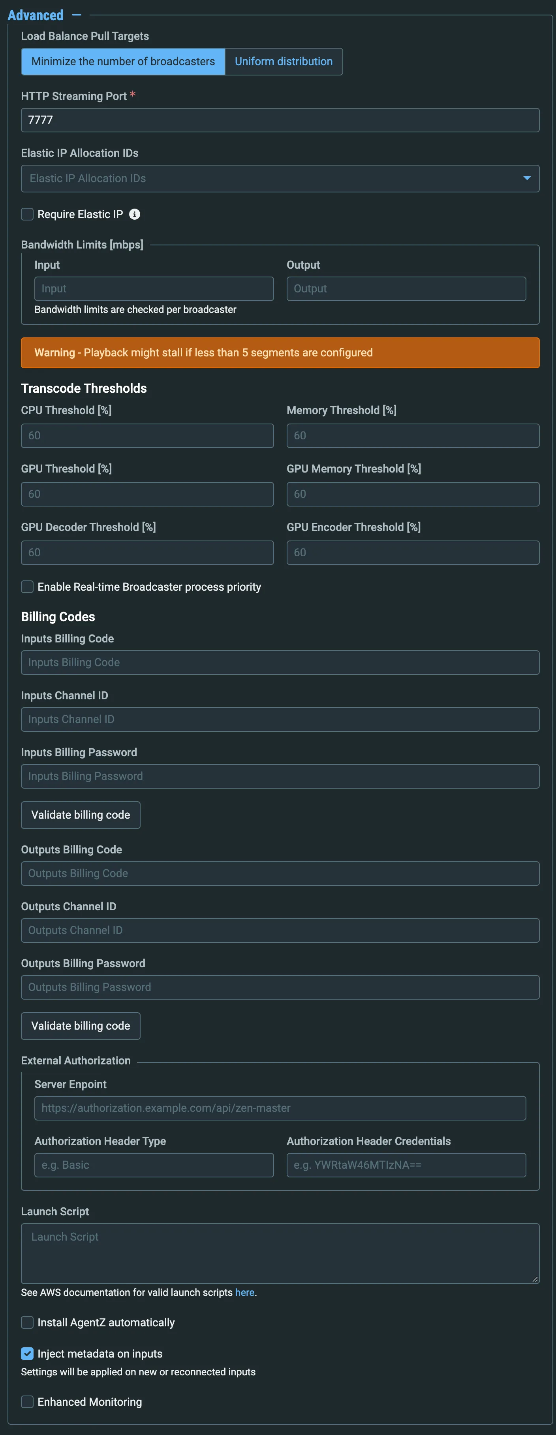The height and width of the screenshot is (1435, 556).
Task: Click the CPU Threshold input field
Action: coord(147,436)
